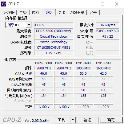Go to the 显卡 tab
124x124 pixels.
[x=62, y=13]
